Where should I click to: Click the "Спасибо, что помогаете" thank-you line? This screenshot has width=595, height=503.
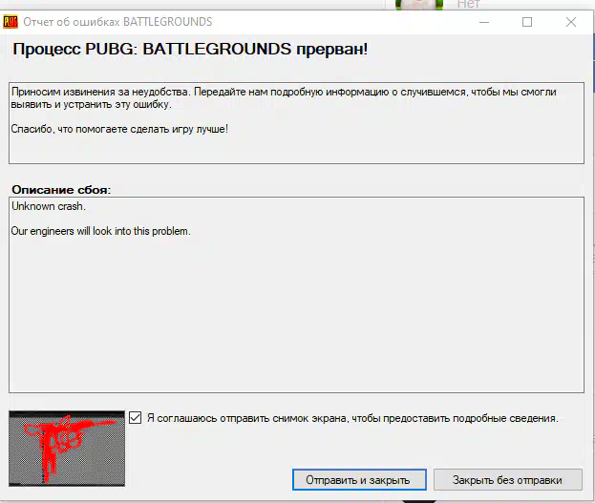pyautogui.click(x=119, y=129)
